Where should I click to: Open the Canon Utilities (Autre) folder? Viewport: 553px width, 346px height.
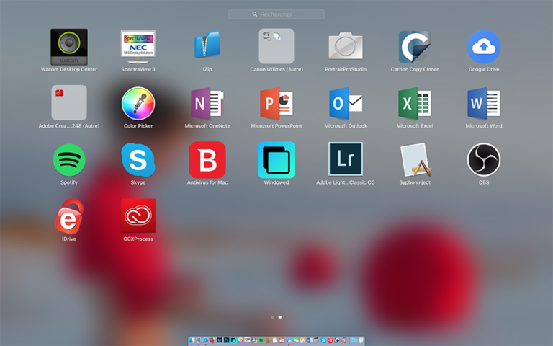click(276, 46)
